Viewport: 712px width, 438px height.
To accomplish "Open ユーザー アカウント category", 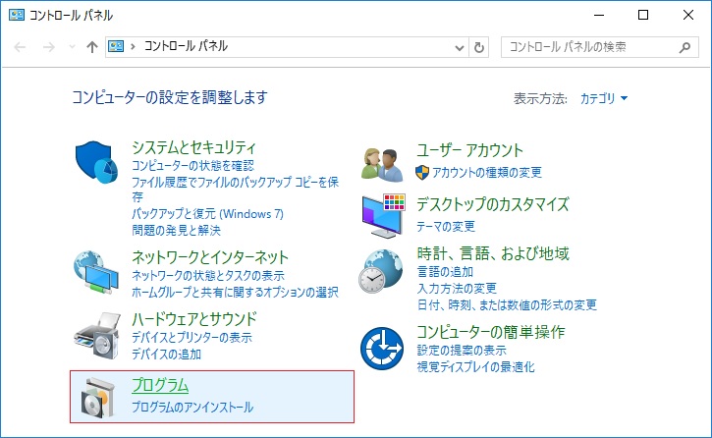I will 470,150.
